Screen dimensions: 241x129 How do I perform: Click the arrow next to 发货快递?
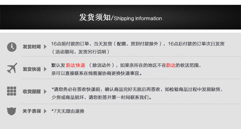tap(45, 69)
